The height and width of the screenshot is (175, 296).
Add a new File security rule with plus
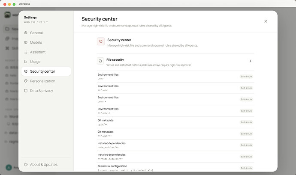pyautogui.click(x=251, y=61)
